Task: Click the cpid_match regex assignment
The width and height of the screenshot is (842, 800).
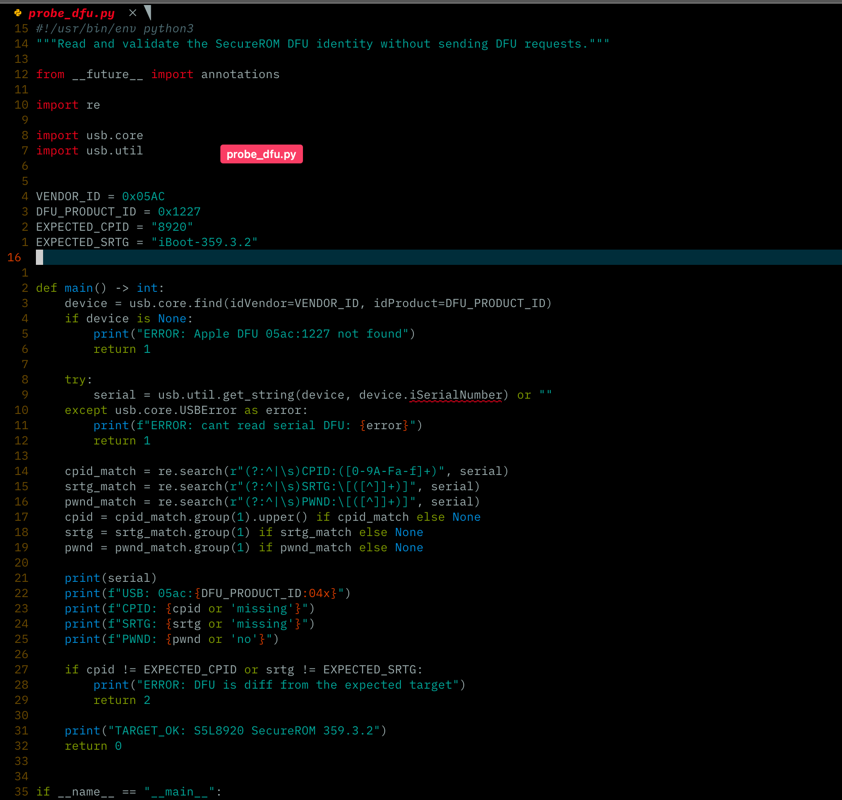Action: pyautogui.click(x=287, y=471)
